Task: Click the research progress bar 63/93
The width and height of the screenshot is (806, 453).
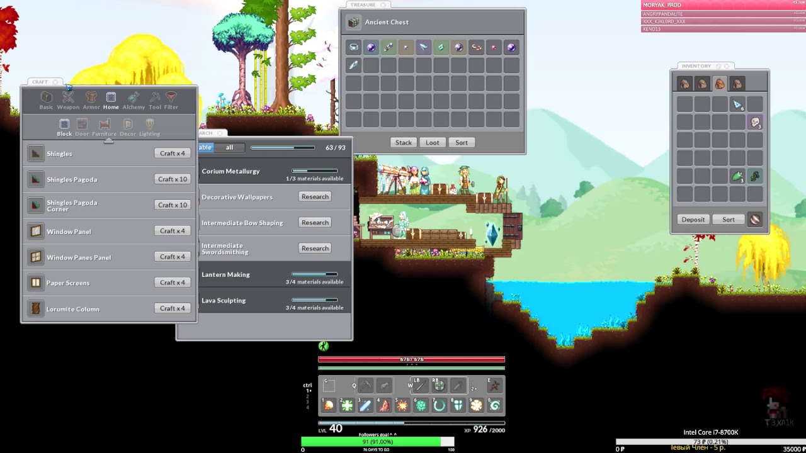Action: pyautogui.click(x=282, y=148)
